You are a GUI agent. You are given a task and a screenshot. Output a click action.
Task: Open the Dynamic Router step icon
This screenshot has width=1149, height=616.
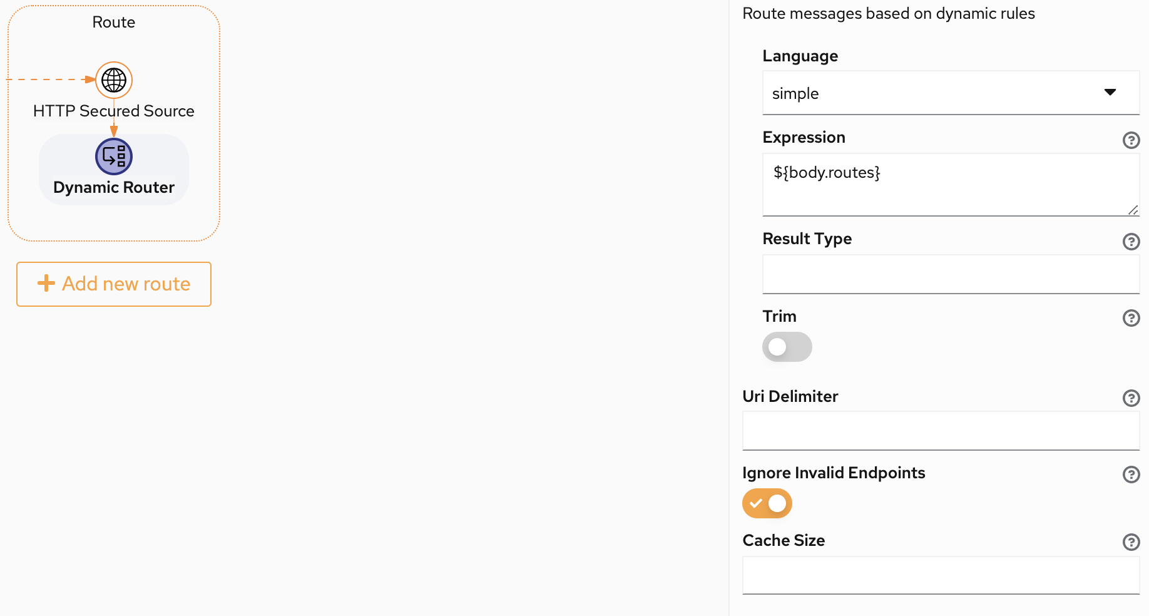point(113,157)
